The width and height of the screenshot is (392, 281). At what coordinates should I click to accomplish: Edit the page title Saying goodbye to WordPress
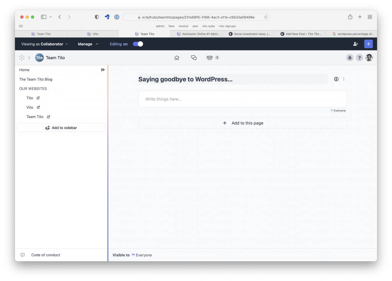pyautogui.click(x=233, y=79)
